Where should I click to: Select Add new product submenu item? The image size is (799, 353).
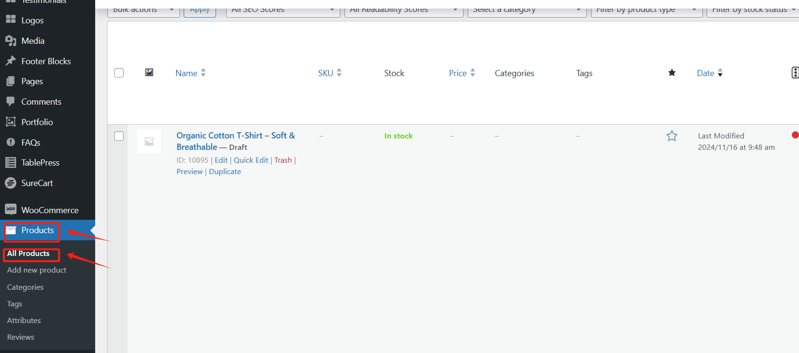pos(37,270)
